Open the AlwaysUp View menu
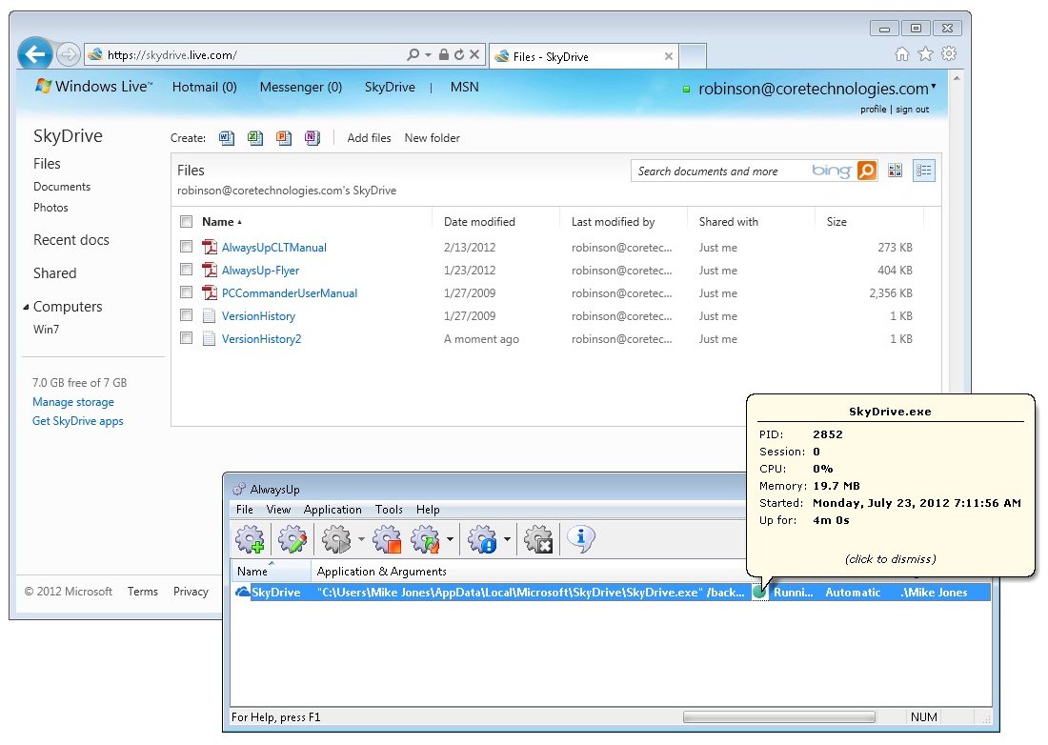 278,509
